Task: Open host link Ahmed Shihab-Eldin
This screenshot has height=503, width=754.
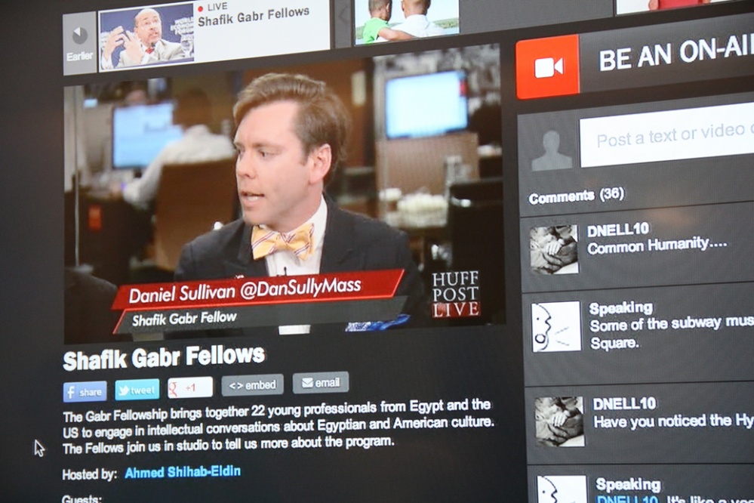Action: pyautogui.click(x=183, y=472)
